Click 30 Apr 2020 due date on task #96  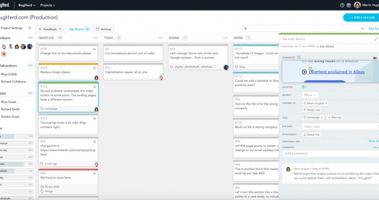[x=50, y=187]
